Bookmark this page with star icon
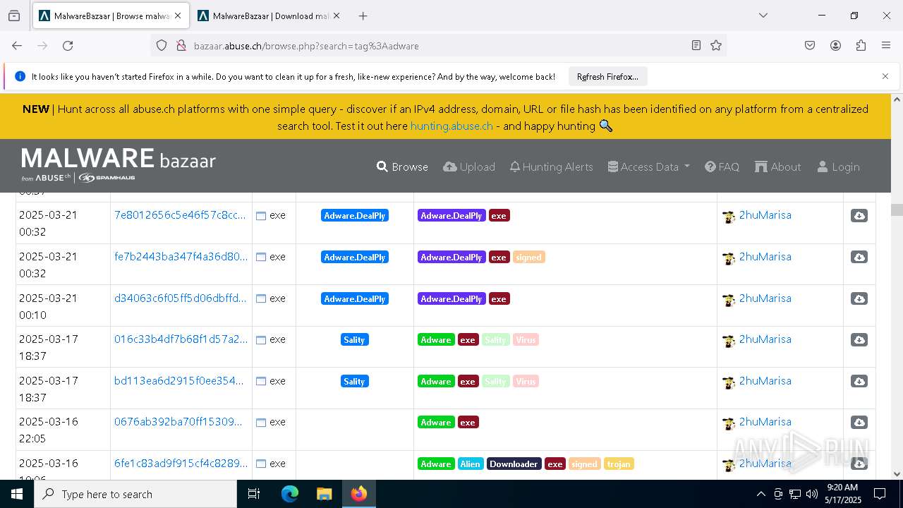 716,45
